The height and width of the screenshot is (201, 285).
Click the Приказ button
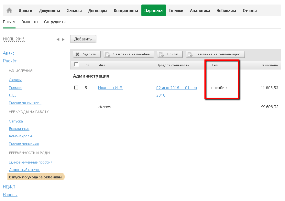(170, 54)
